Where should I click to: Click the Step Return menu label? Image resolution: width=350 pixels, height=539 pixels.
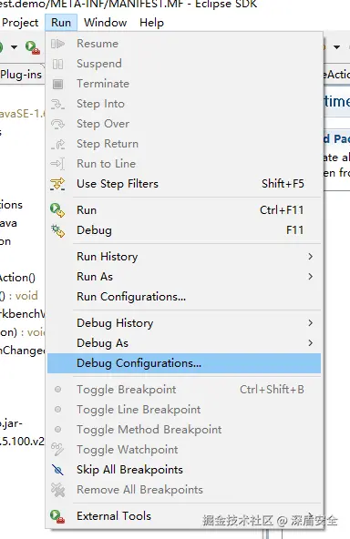pyautogui.click(x=108, y=144)
